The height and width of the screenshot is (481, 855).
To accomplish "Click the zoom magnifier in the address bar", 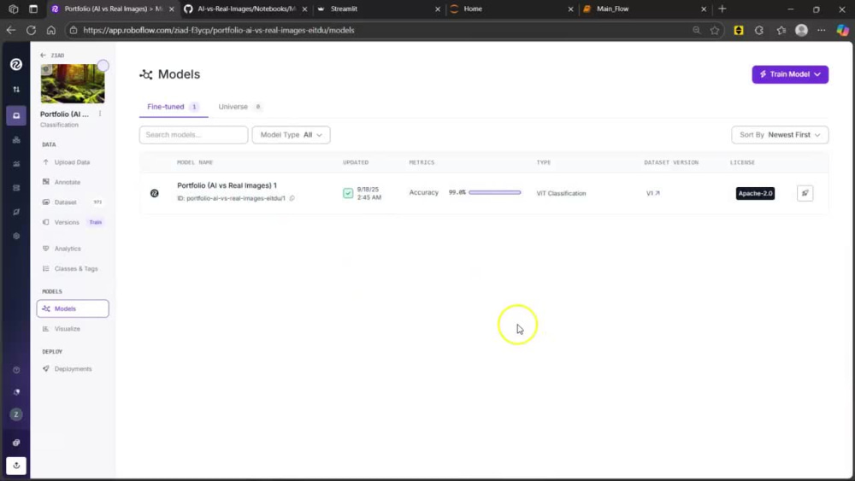I will point(696,30).
